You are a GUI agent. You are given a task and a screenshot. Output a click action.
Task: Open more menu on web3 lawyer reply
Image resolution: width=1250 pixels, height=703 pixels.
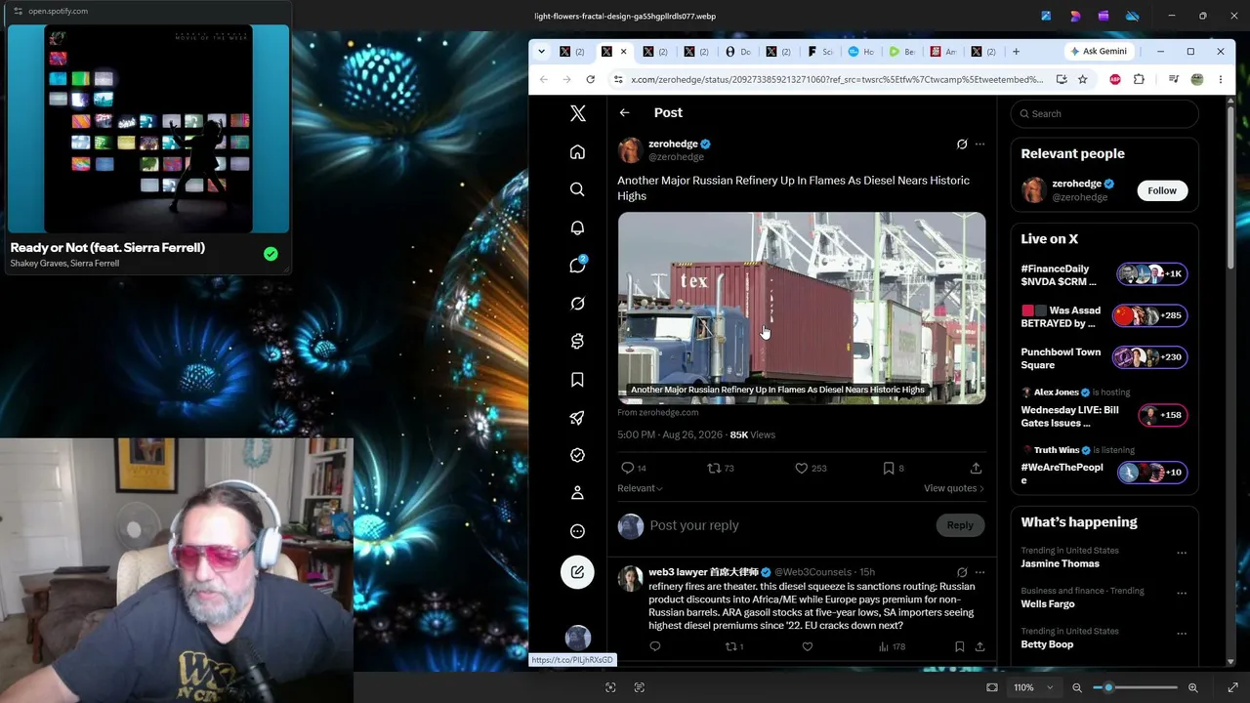coord(979,572)
